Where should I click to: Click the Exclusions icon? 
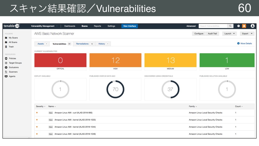pos(6,67)
